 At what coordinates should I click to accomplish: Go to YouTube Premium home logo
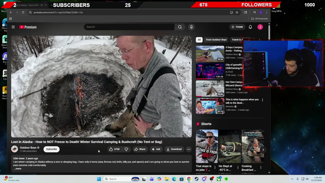coord(28,27)
